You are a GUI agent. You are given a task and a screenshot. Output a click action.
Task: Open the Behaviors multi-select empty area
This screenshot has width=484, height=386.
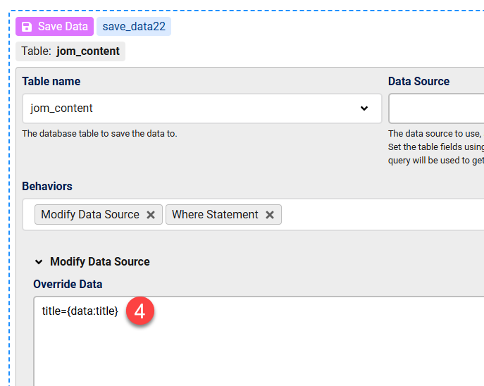pyautogui.click(x=380, y=215)
